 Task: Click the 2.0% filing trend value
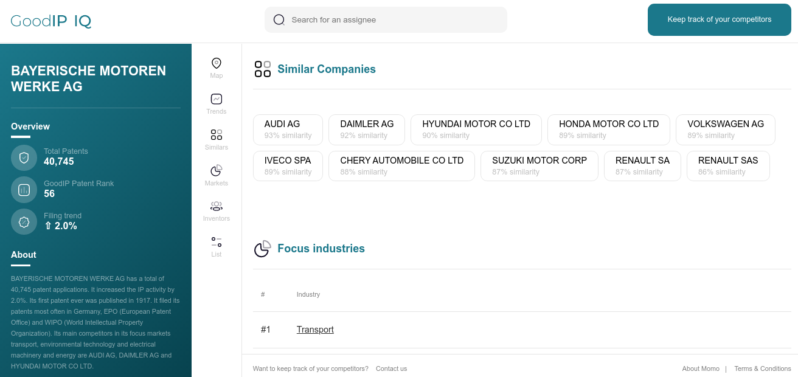[x=60, y=226]
